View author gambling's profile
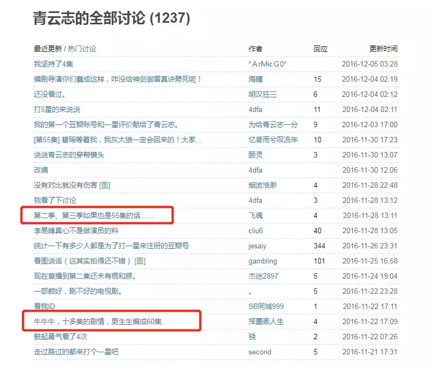 262,261
